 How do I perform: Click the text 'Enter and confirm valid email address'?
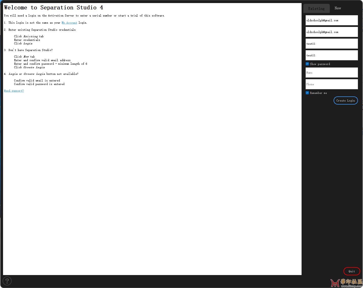click(x=42, y=60)
